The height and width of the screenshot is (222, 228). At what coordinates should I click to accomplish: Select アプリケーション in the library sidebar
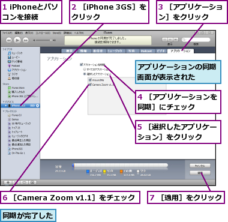tap(17, 70)
